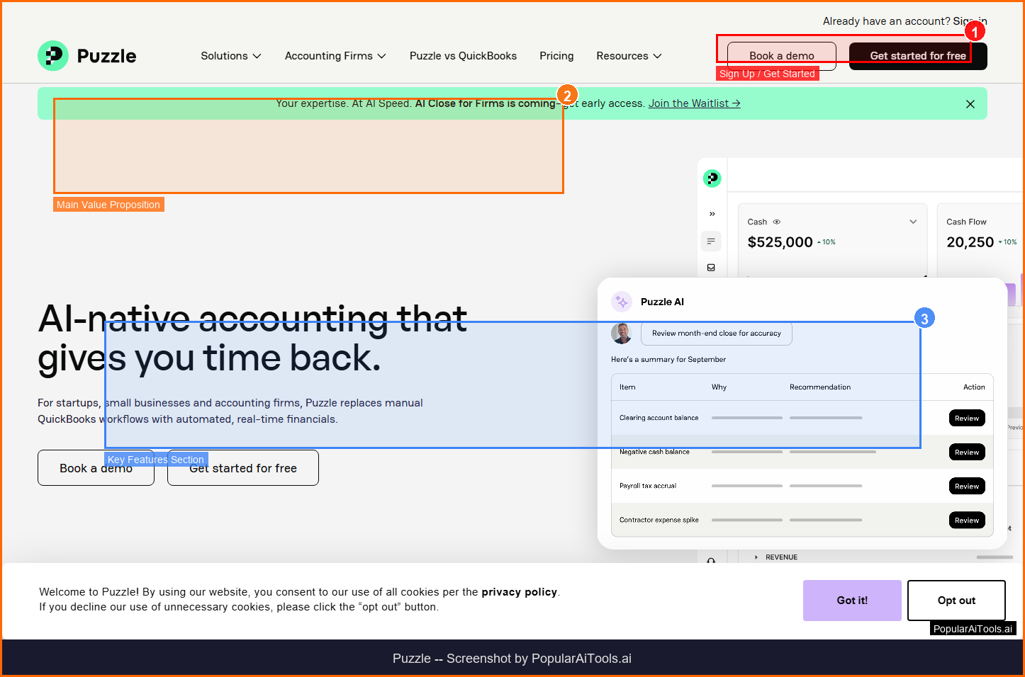Click the Join the Waitlist link

point(694,103)
